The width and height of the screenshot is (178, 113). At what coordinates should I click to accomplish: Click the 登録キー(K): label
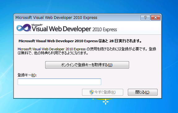coord(27,75)
